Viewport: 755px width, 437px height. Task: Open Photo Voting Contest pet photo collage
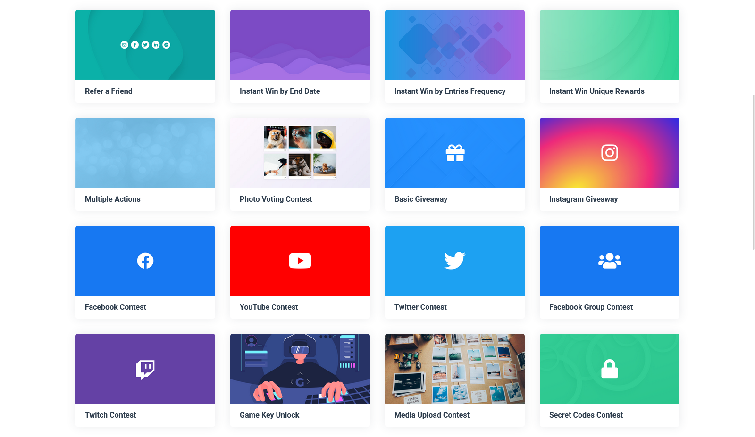click(300, 152)
